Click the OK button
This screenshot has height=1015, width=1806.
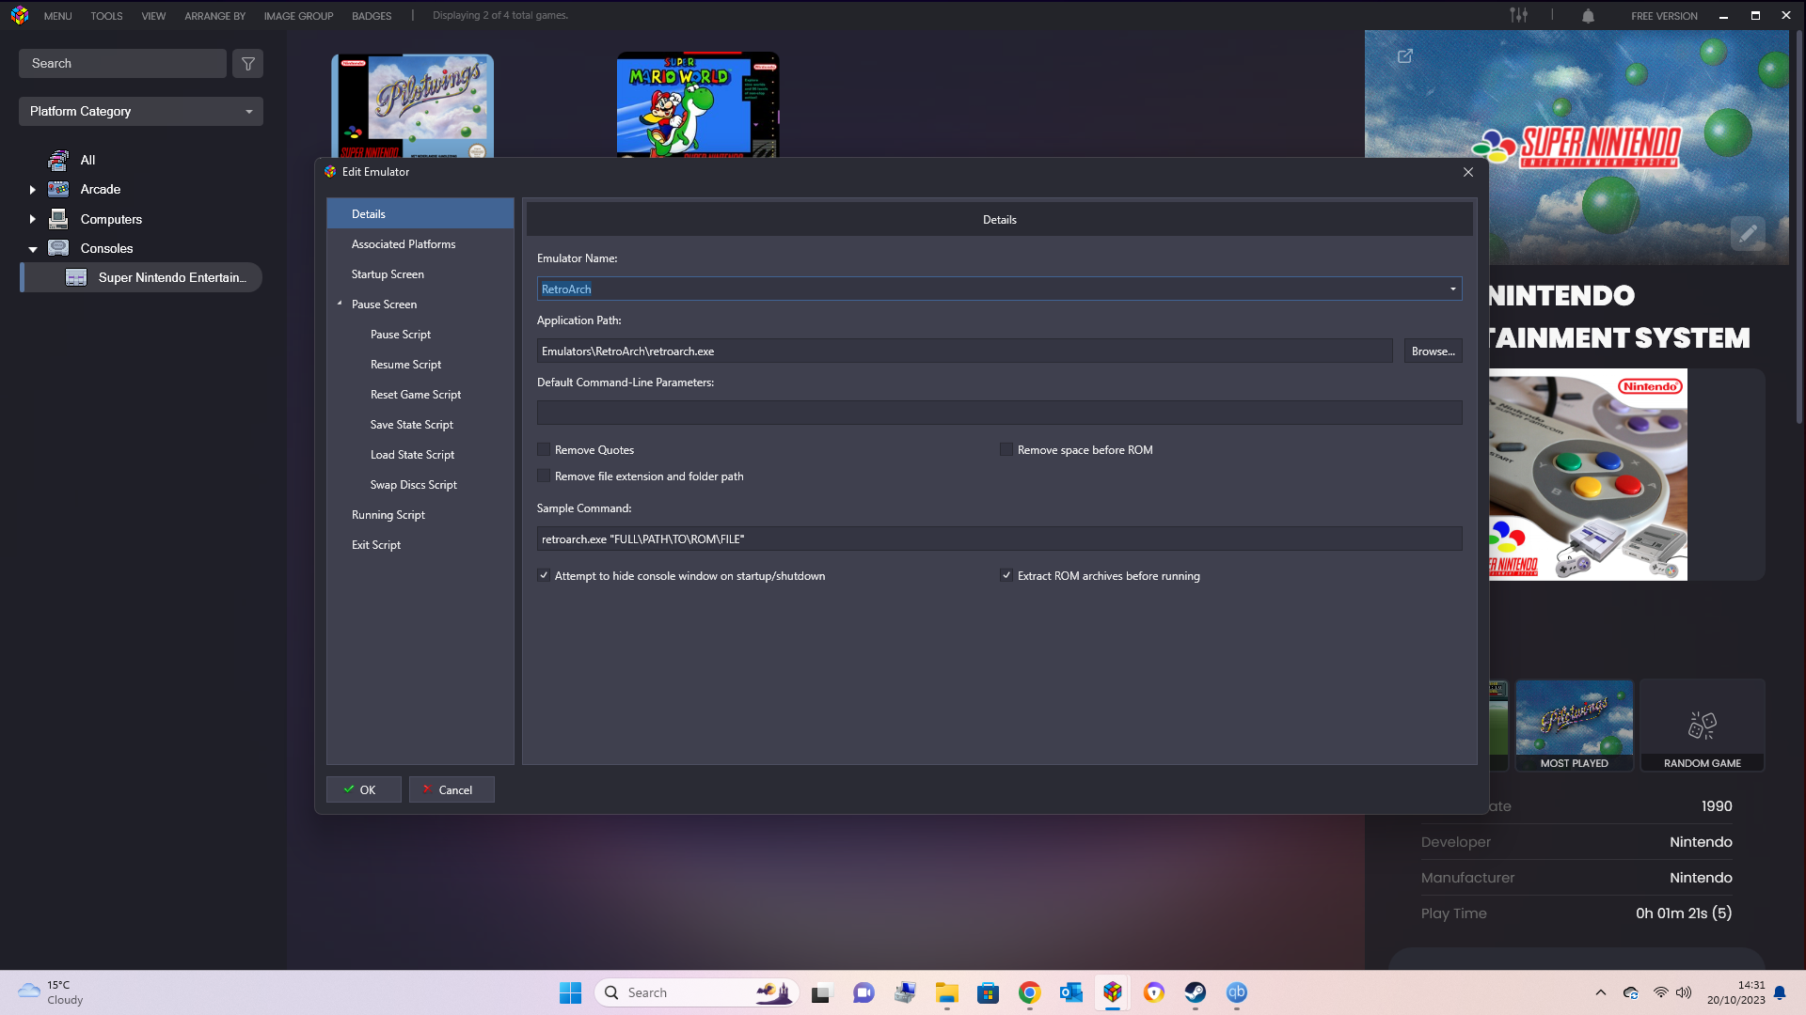click(x=364, y=789)
